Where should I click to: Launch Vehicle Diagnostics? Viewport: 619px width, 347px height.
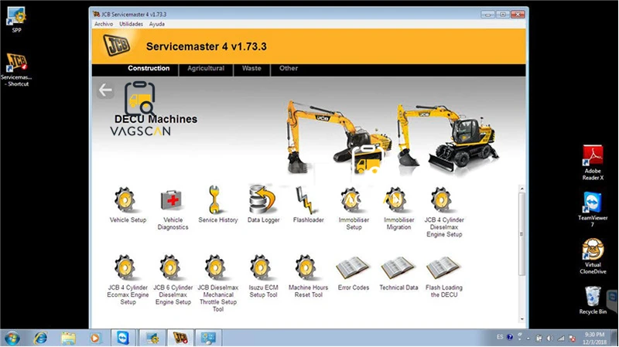point(173,209)
